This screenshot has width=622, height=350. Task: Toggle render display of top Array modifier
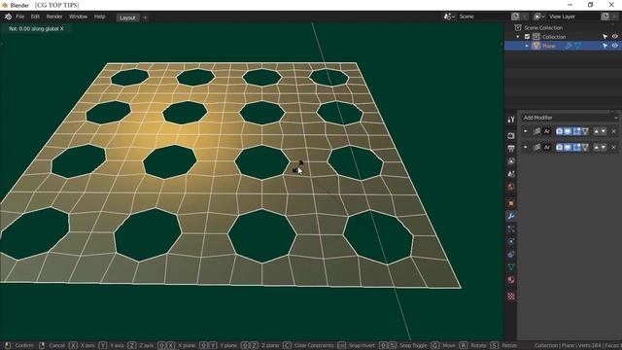coord(559,131)
